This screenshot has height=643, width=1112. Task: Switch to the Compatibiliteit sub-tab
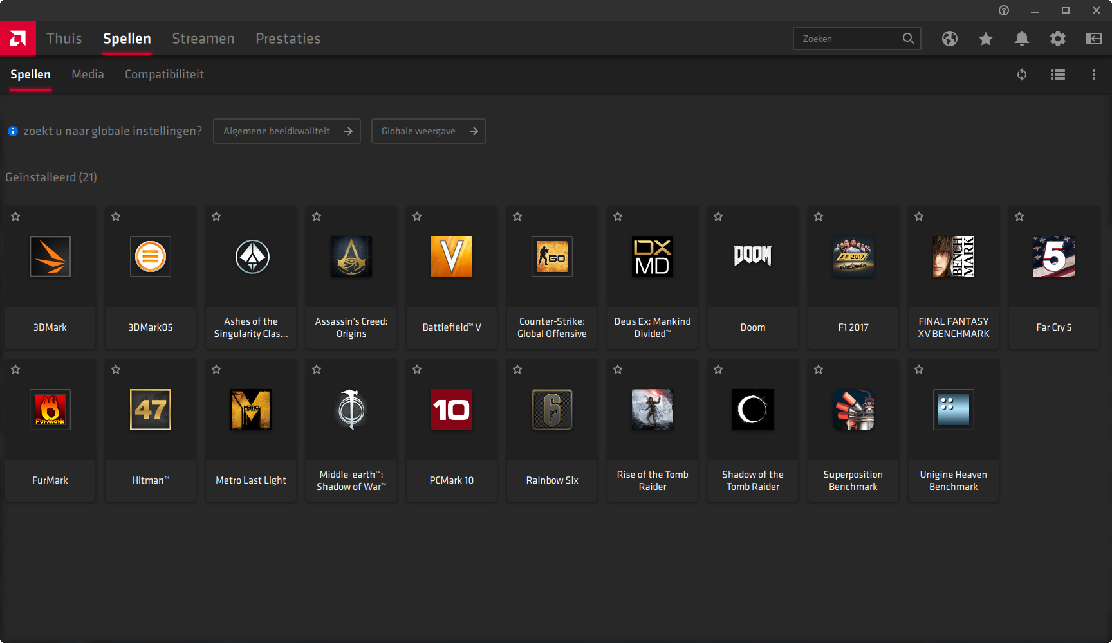(x=164, y=75)
